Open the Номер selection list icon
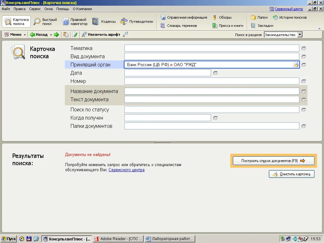 click(x=303, y=81)
